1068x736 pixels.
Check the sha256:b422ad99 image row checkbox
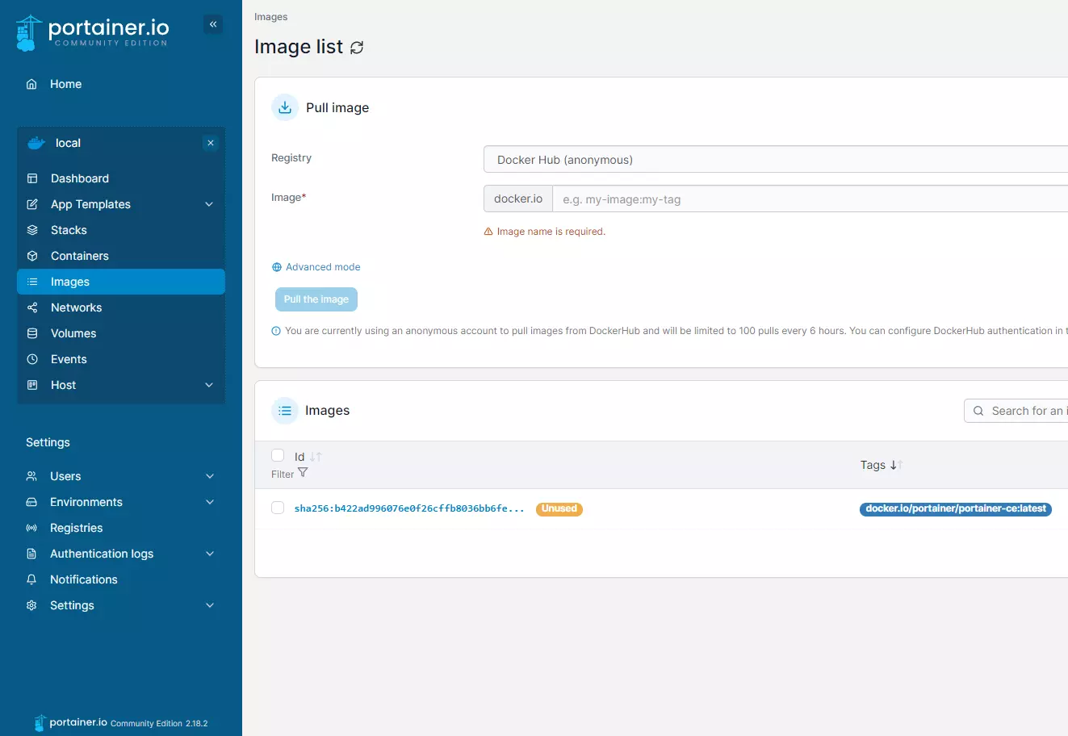278,508
